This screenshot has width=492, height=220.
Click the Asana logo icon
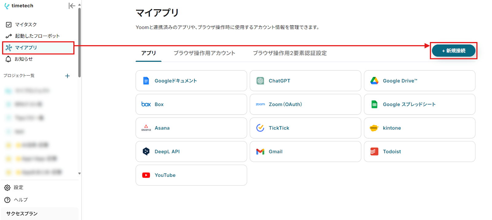point(146,128)
